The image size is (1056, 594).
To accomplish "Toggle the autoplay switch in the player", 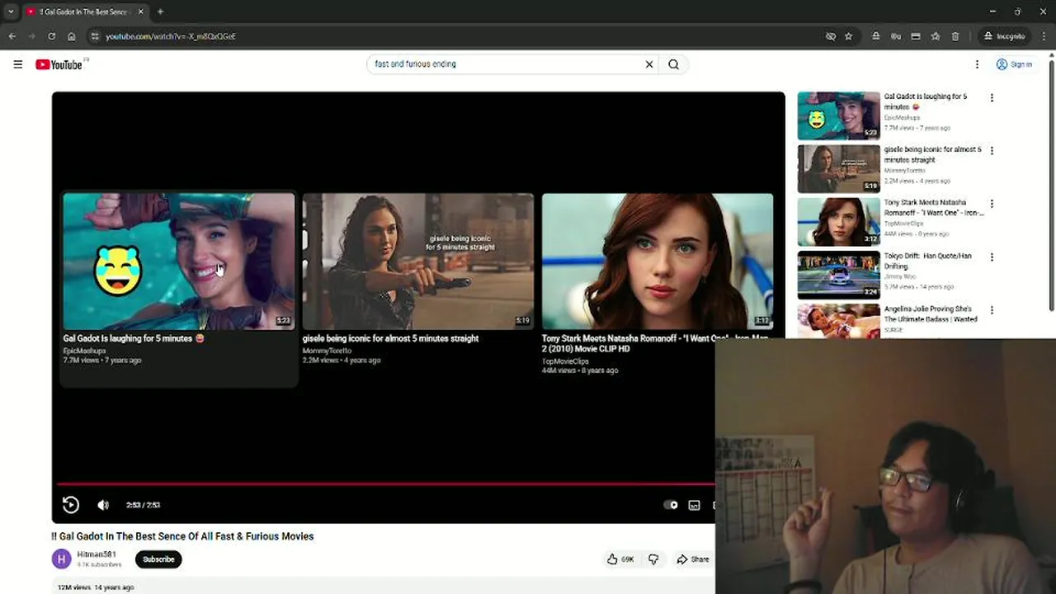I will tap(671, 505).
